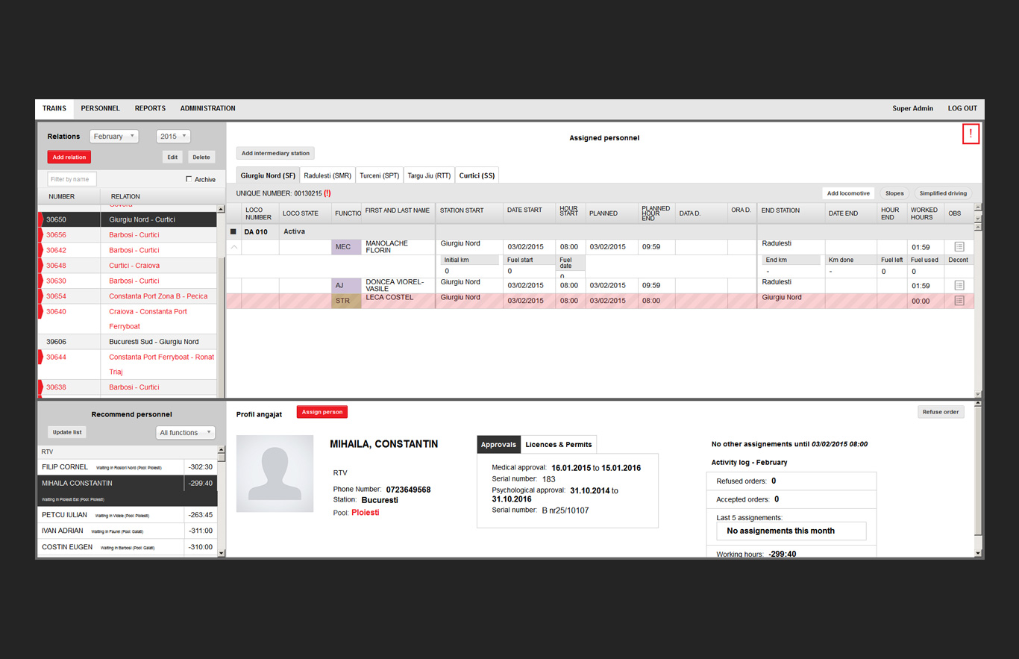Open the TRAINS menu
Image resolution: width=1019 pixels, height=659 pixels.
54,108
